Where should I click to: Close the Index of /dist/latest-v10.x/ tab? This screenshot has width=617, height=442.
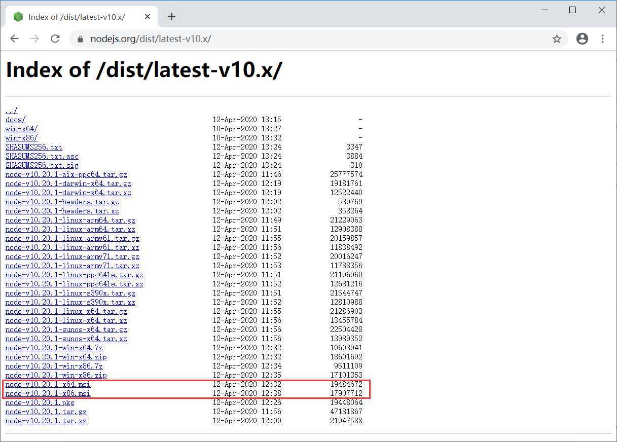[148, 17]
